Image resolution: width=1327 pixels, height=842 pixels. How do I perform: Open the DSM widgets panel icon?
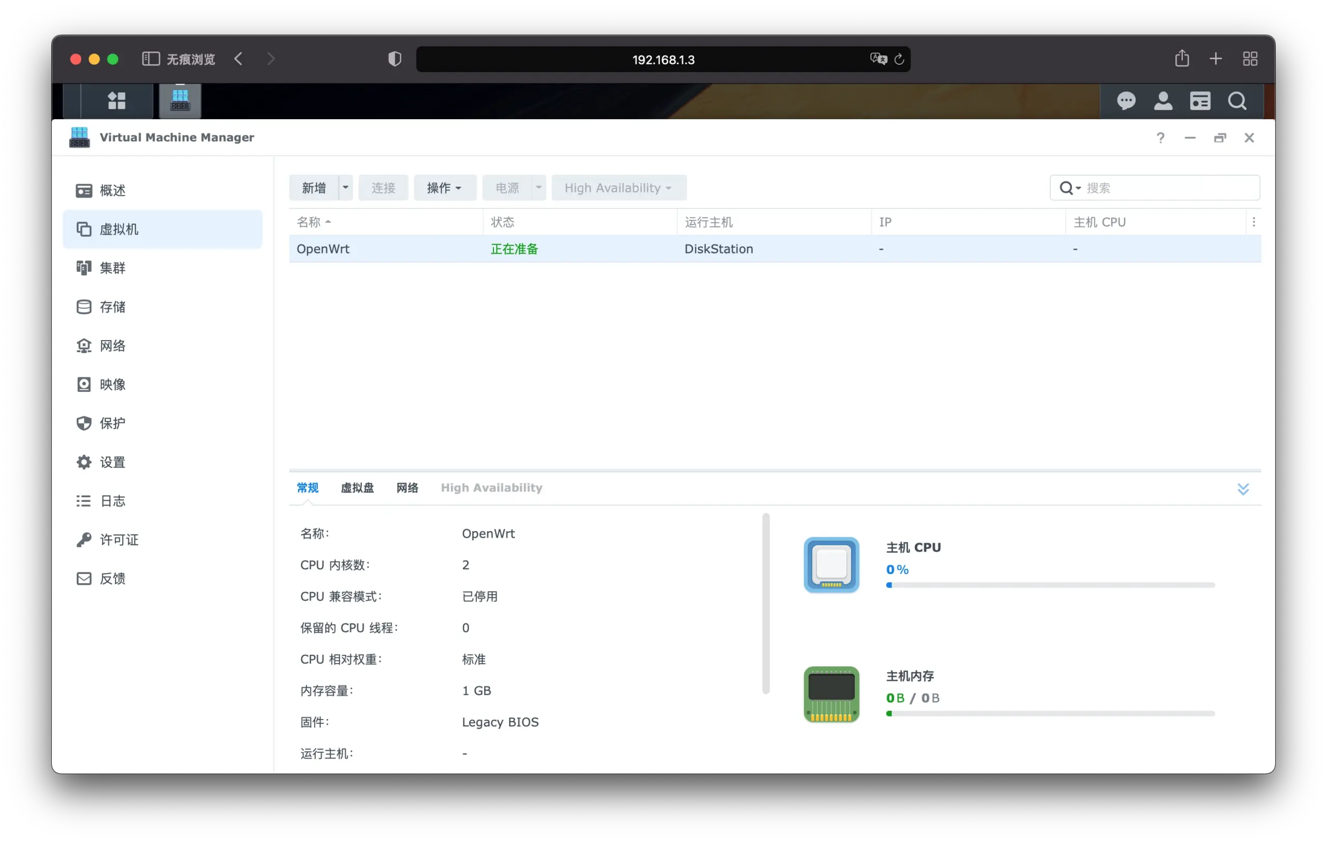pyautogui.click(x=1199, y=101)
